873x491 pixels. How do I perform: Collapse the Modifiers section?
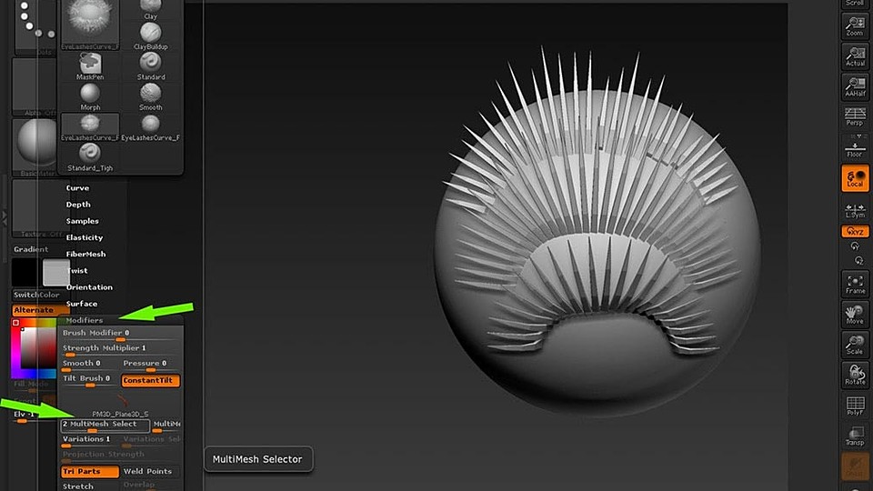coord(84,321)
